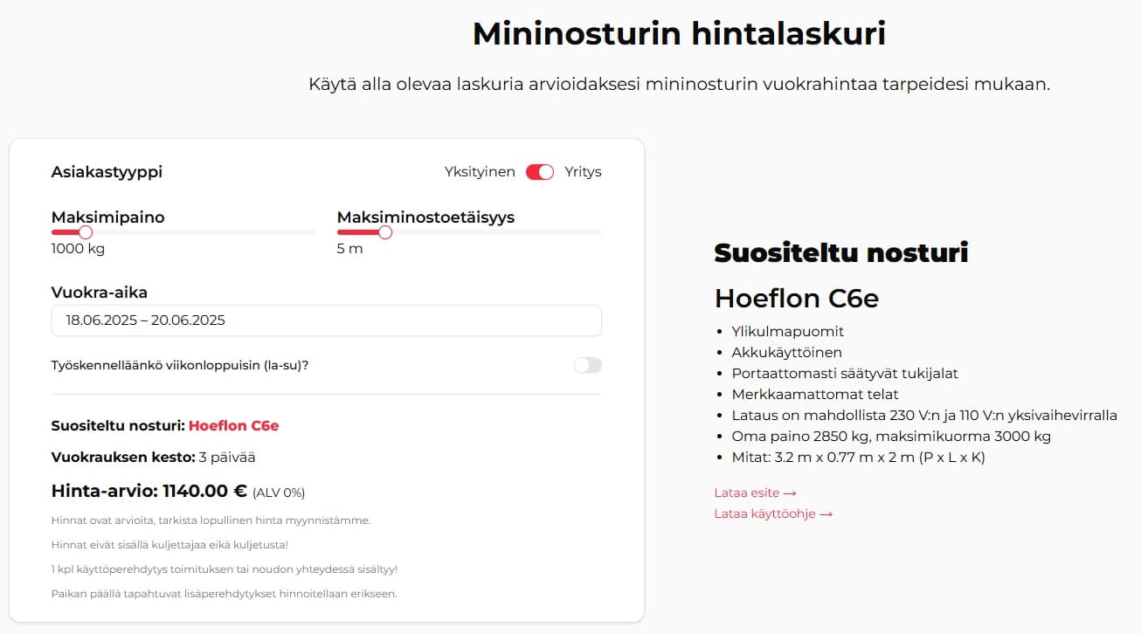Click the Oma paino 2850 kg item
Image resolution: width=1141 pixels, height=634 pixels.
891,436
